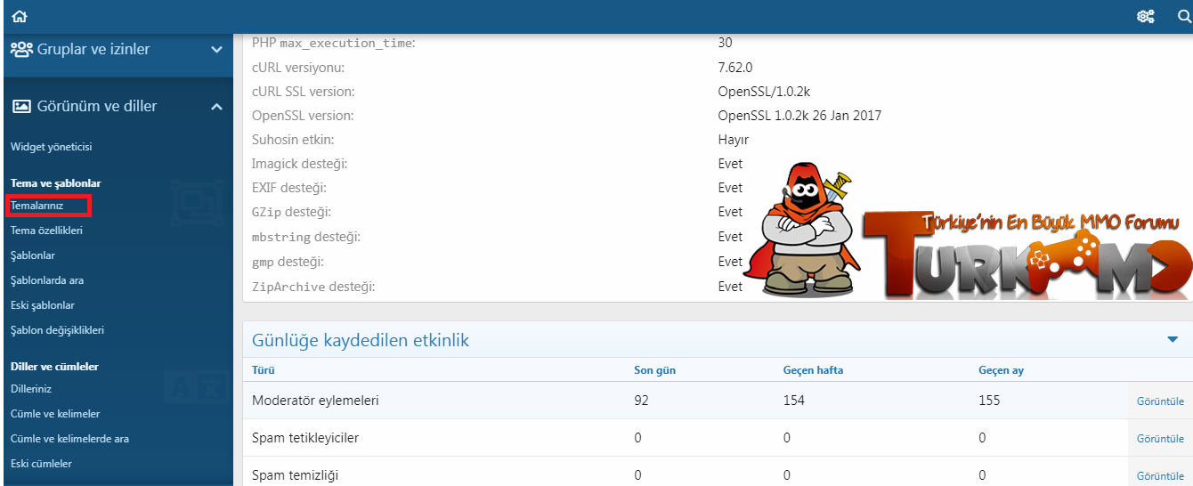Open Eski şablonlar
Screen dimensions: 1193x486
tap(42, 305)
